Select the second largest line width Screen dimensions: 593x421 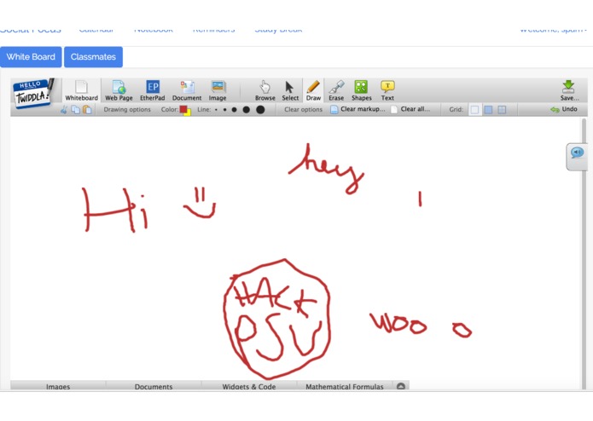pos(247,109)
